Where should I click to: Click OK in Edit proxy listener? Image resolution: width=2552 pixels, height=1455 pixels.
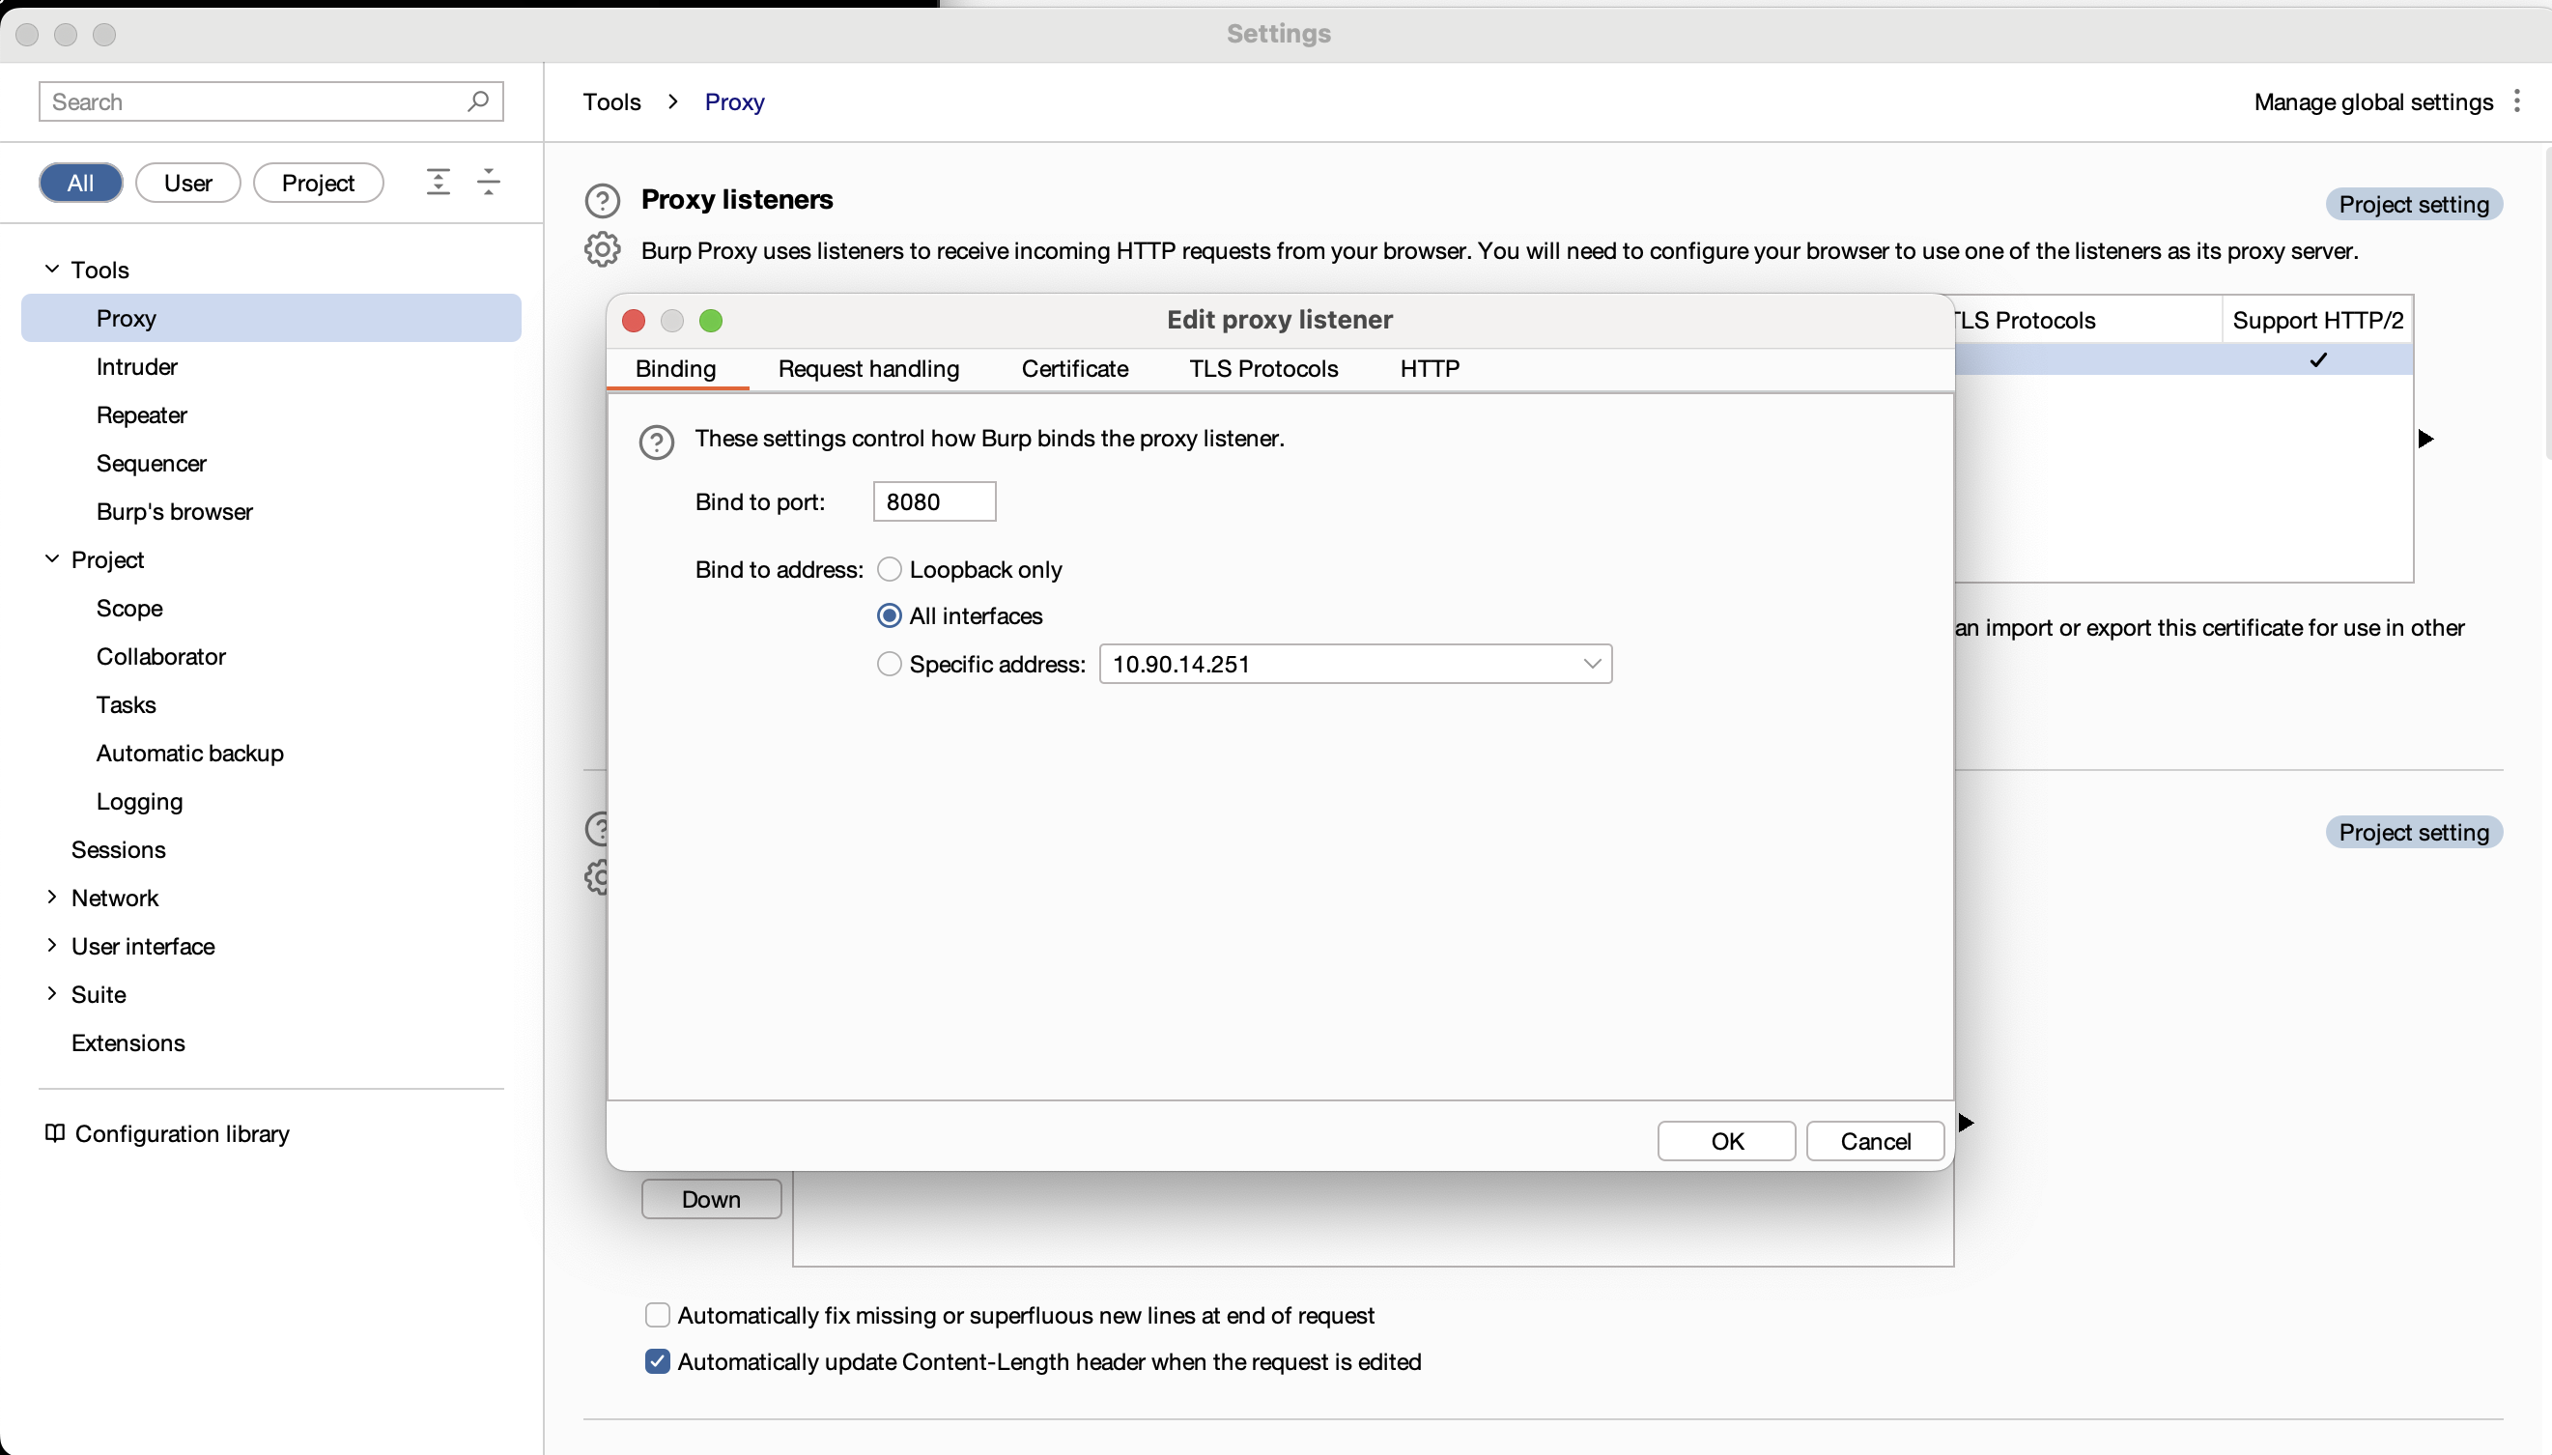(1727, 1141)
